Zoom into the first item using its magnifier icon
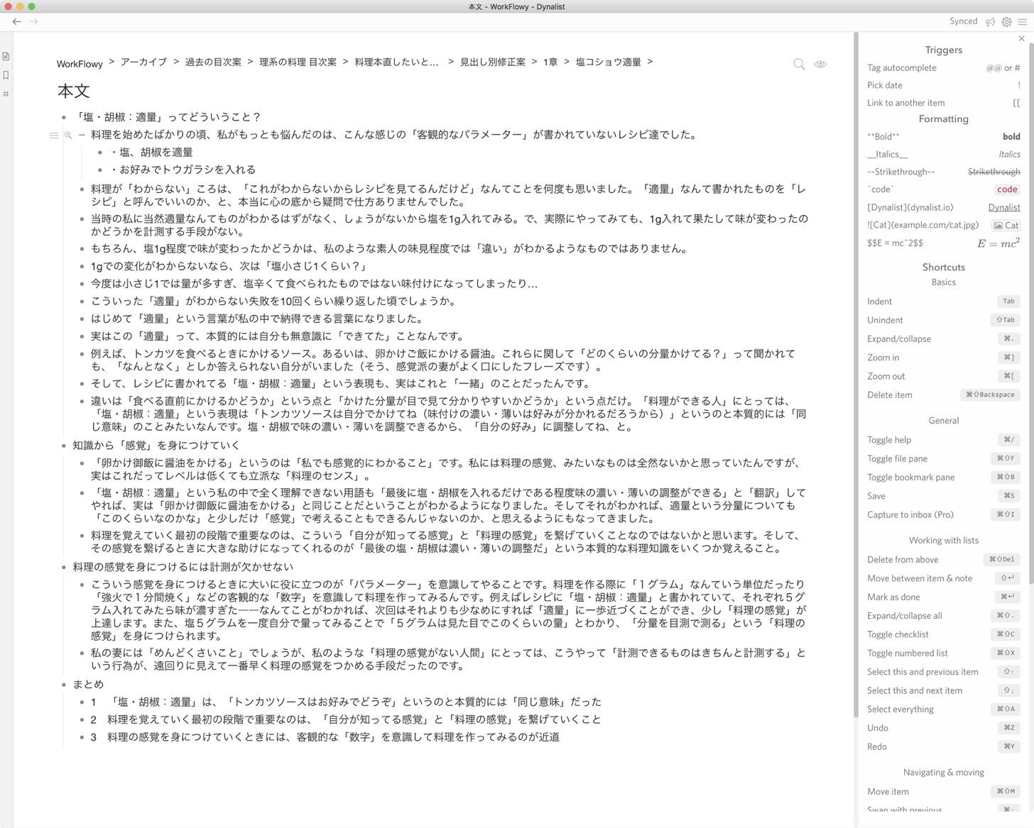Viewport: 1034px width, 828px height. [x=68, y=135]
